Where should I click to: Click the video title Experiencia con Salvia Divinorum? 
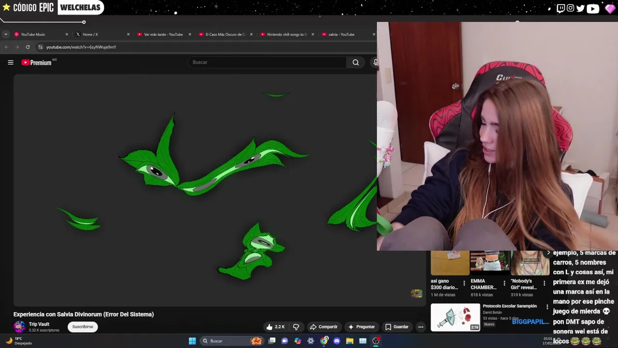pyautogui.click(x=84, y=314)
